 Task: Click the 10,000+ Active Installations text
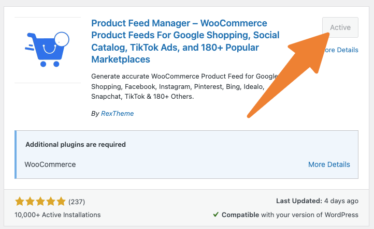(x=57, y=215)
